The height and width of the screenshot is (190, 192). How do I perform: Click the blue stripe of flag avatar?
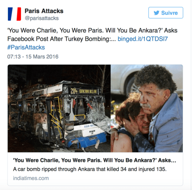(x=10, y=14)
